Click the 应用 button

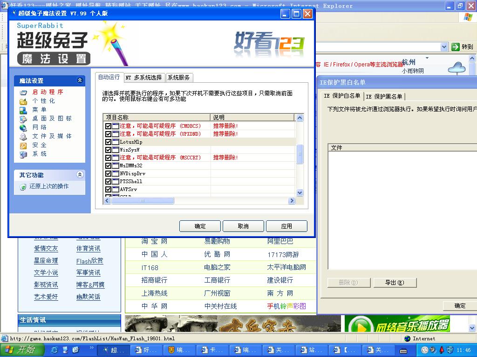click(286, 226)
